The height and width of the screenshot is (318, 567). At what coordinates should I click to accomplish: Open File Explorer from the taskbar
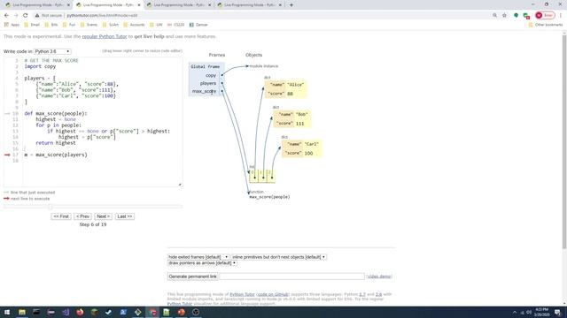pos(22,312)
